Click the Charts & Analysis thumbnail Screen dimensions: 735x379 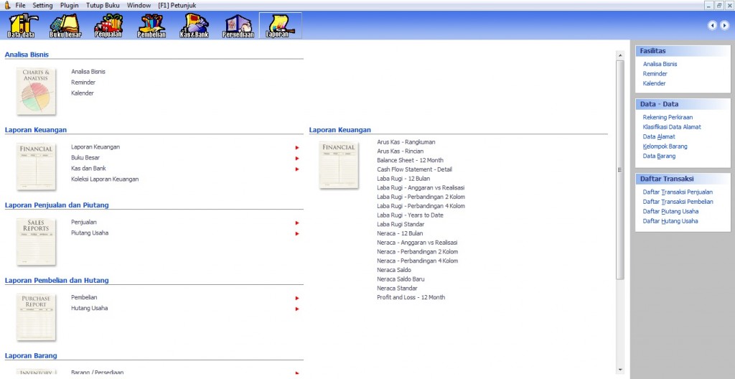(x=36, y=91)
